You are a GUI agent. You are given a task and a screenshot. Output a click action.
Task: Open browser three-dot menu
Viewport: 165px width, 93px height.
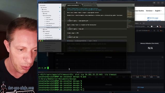click(x=163, y=26)
